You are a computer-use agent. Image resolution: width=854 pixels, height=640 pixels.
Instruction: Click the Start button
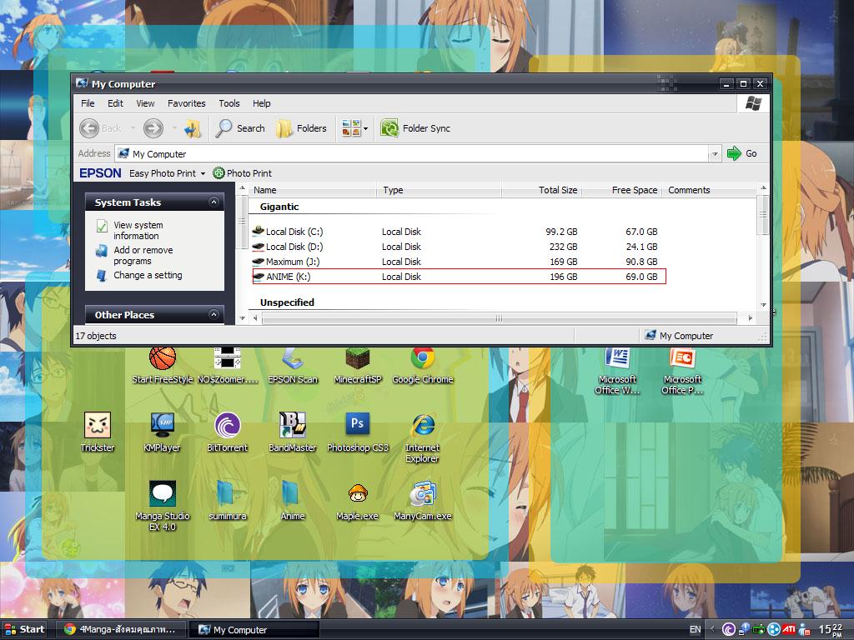(24, 630)
